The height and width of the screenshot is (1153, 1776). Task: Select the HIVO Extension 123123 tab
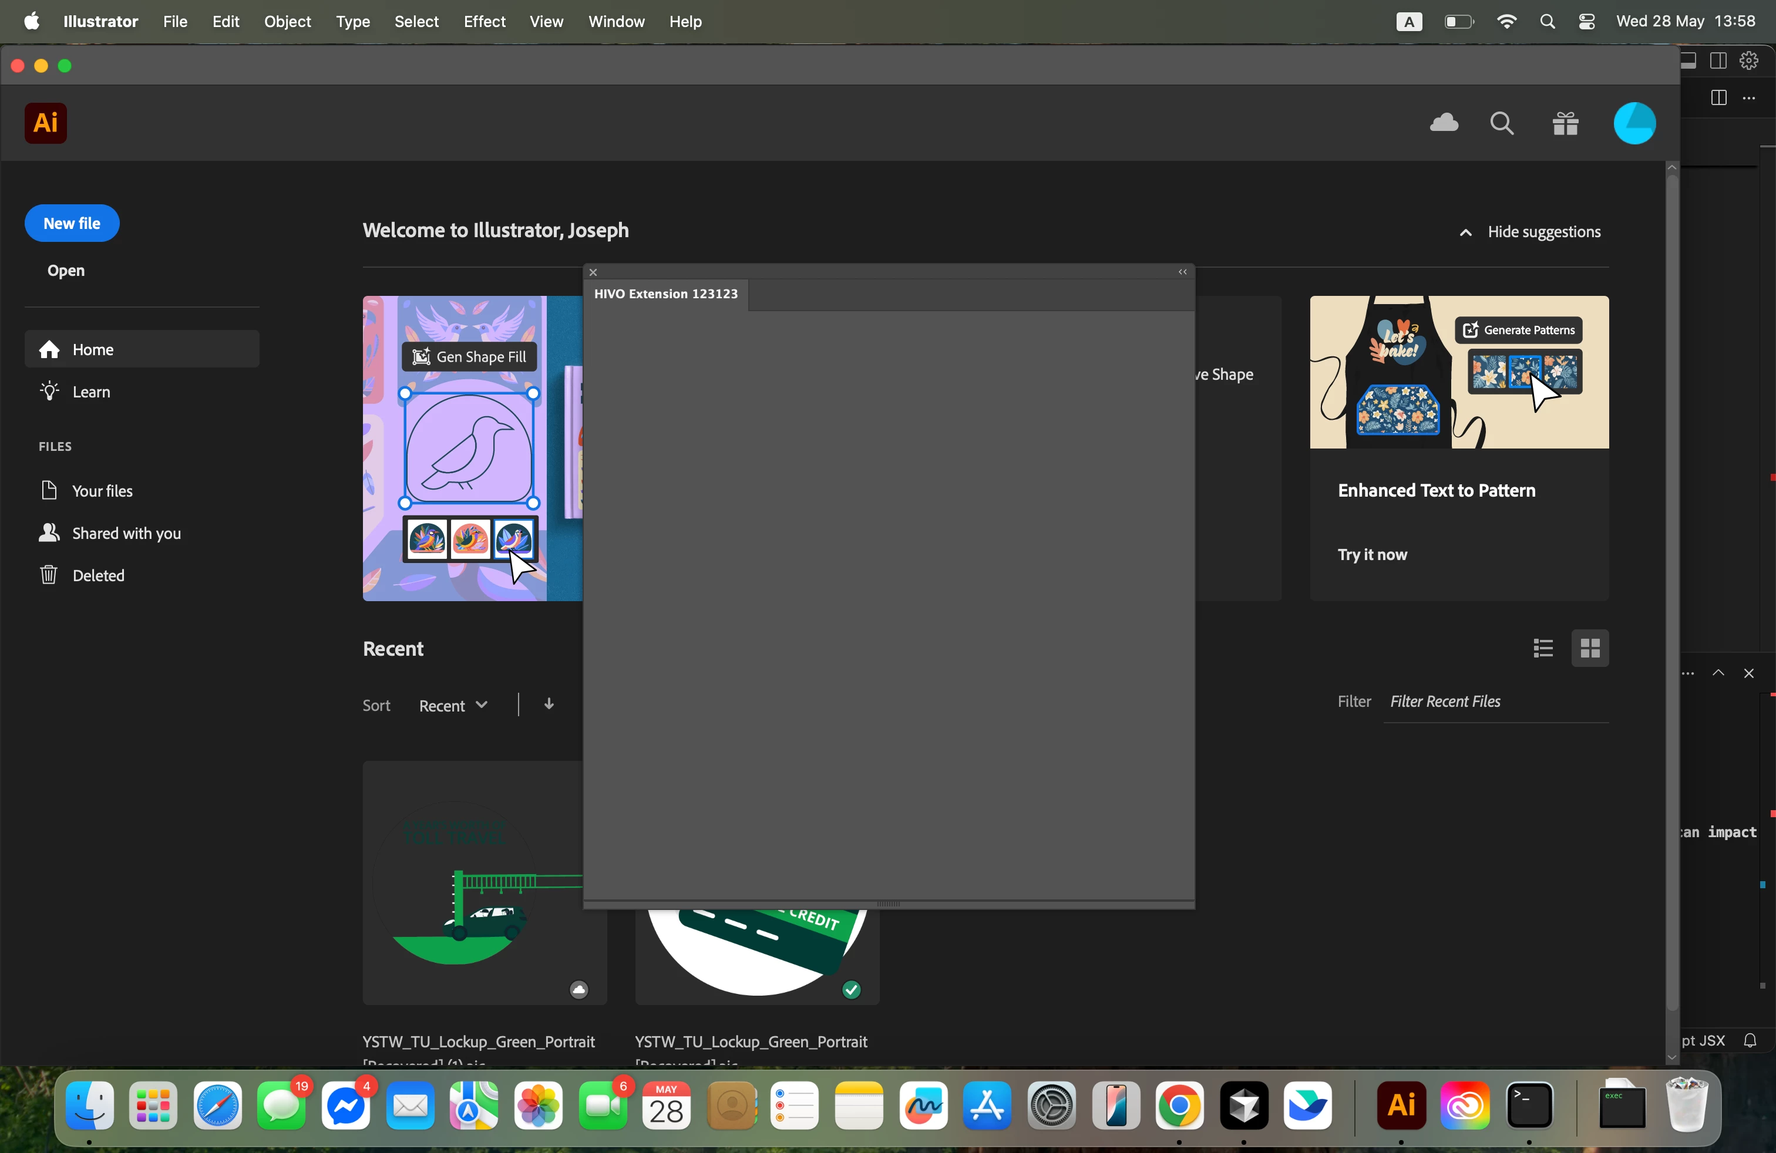(x=665, y=294)
